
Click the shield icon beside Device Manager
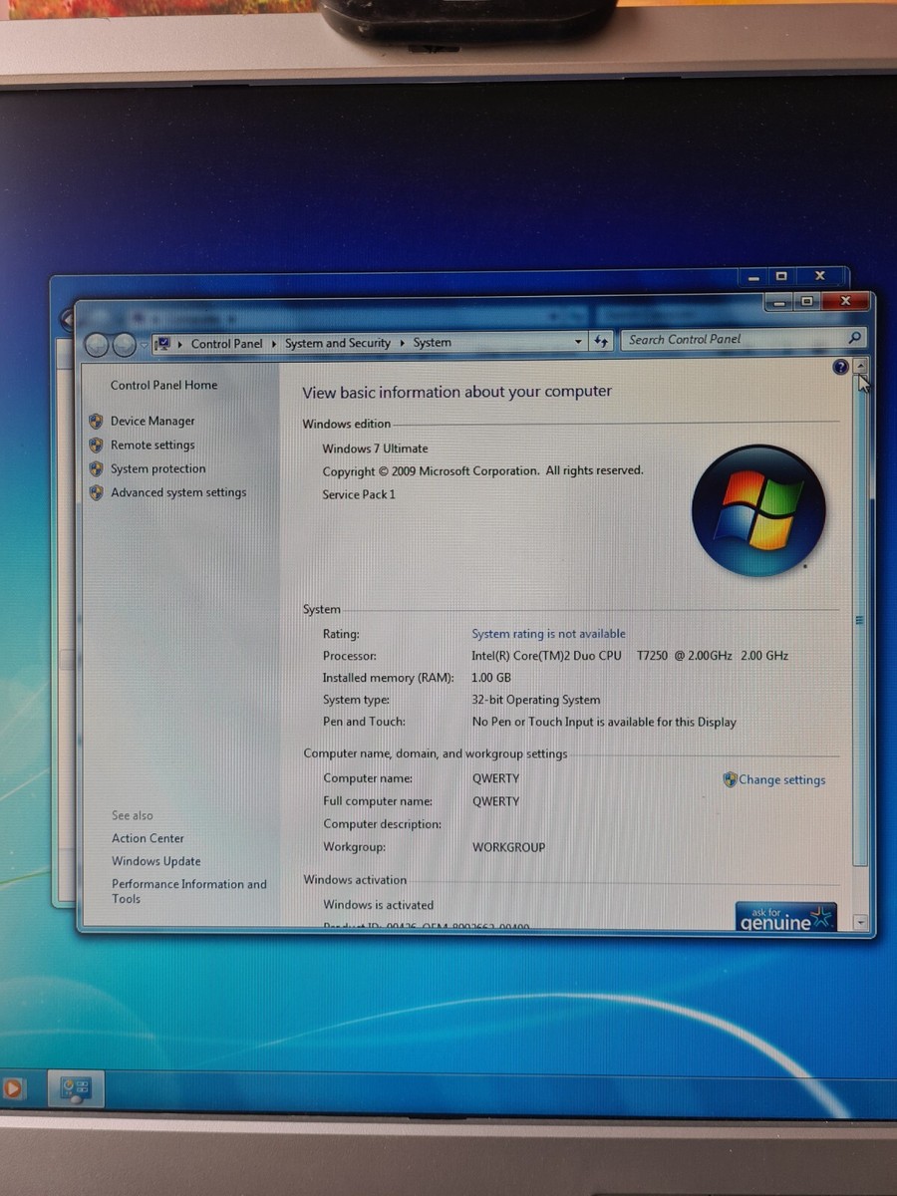(96, 422)
